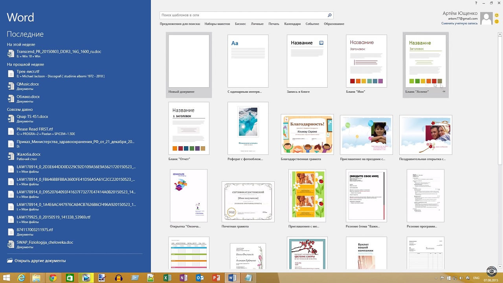Click the Образование search suggestion
Screen dimensions: 503x283
(x=334, y=24)
